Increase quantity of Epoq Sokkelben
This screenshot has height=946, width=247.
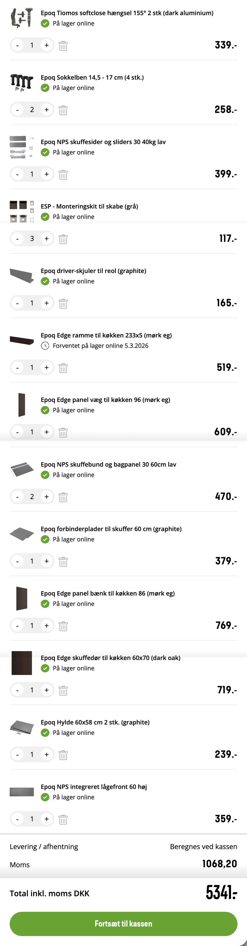point(47,110)
